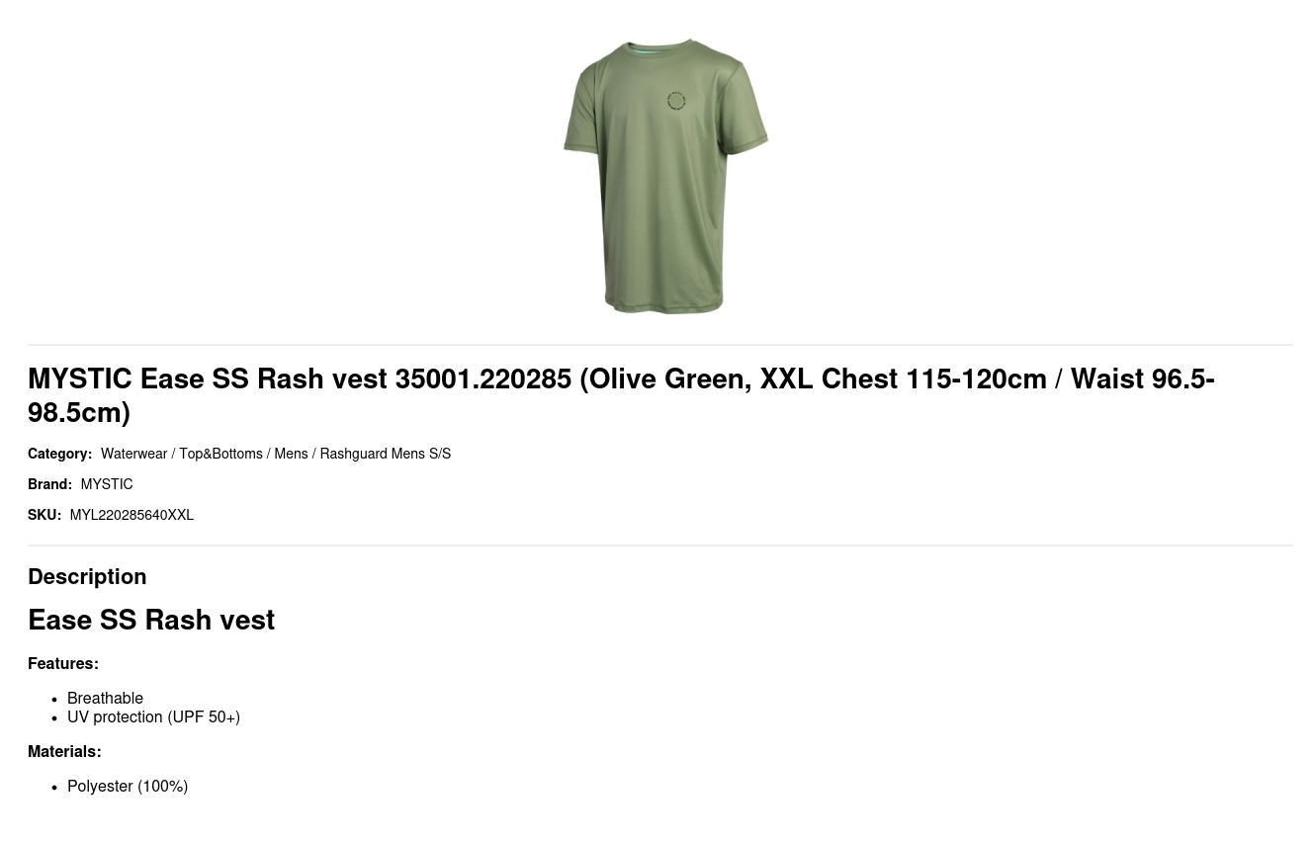Screen dimensions: 1313x841
Task: Click the Materials: label
Action: tap(64, 752)
